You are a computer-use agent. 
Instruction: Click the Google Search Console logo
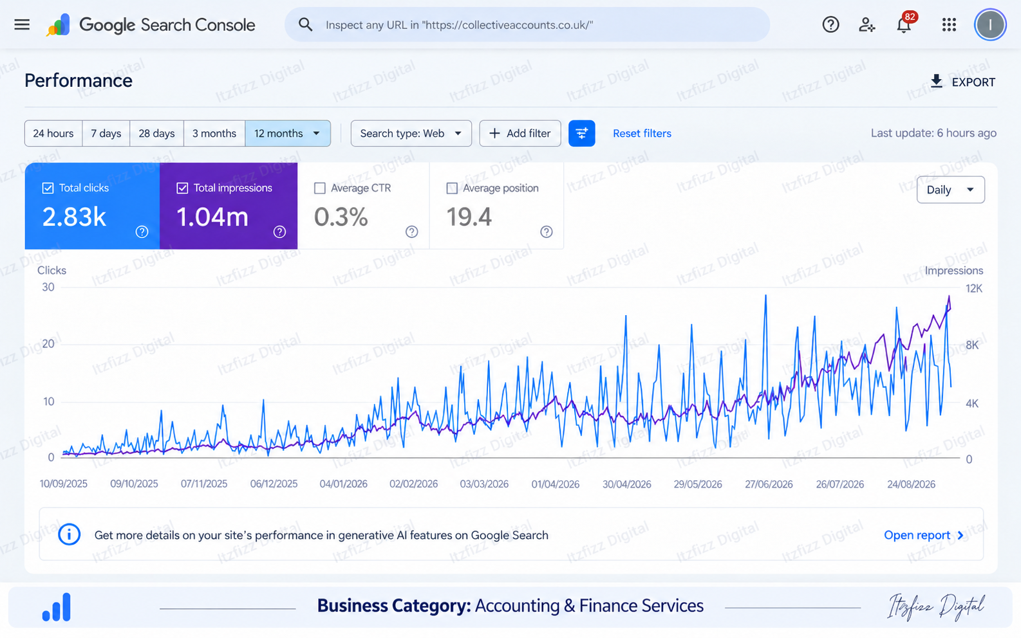point(151,25)
